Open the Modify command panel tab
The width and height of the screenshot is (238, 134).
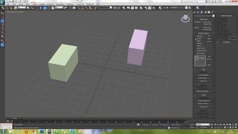point(198,12)
